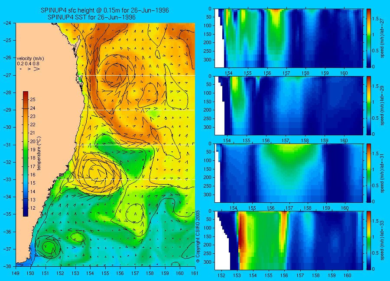390x281 pixels.
Task: Click the "-29" latitude label on the map
Action: [x=7, y=110]
